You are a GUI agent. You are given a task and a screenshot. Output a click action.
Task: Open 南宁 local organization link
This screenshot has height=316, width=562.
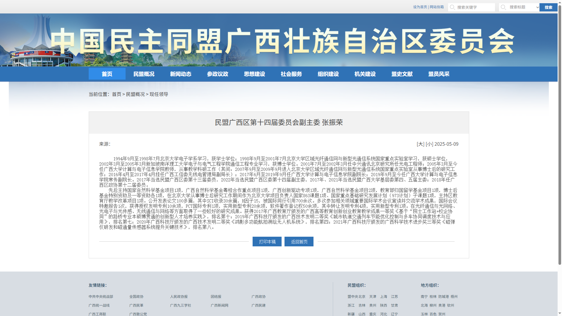click(424, 297)
